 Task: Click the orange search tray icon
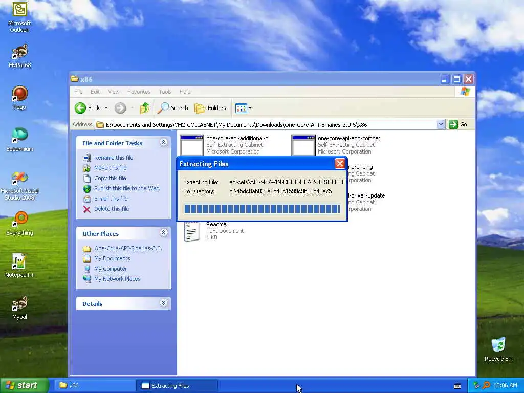tap(486, 386)
